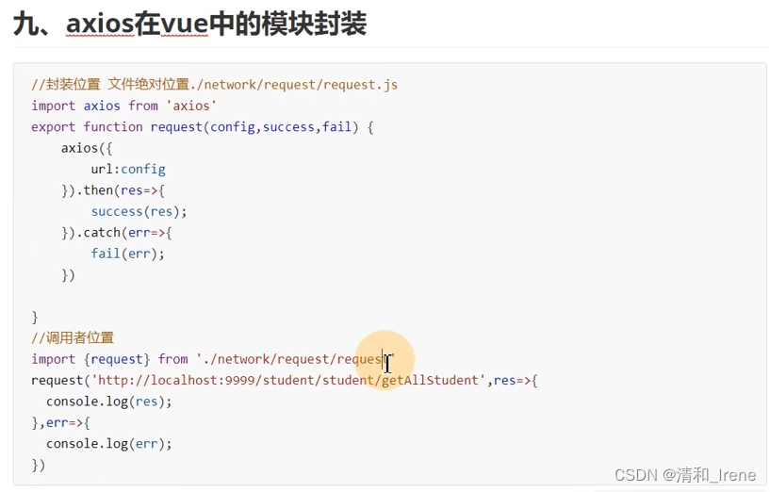Screen dimensions: 770x492
Task: Click the line '}).then(res=>{'
Action: coord(112,190)
